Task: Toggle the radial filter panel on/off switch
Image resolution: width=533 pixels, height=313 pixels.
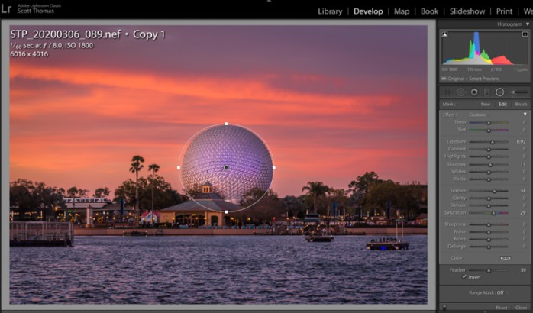Action: [444, 307]
